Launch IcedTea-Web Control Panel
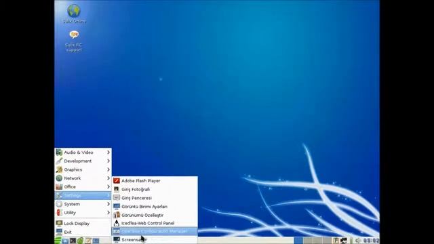Image resolution: width=434 pixels, height=244 pixels. pyautogui.click(x=155, y=223)
